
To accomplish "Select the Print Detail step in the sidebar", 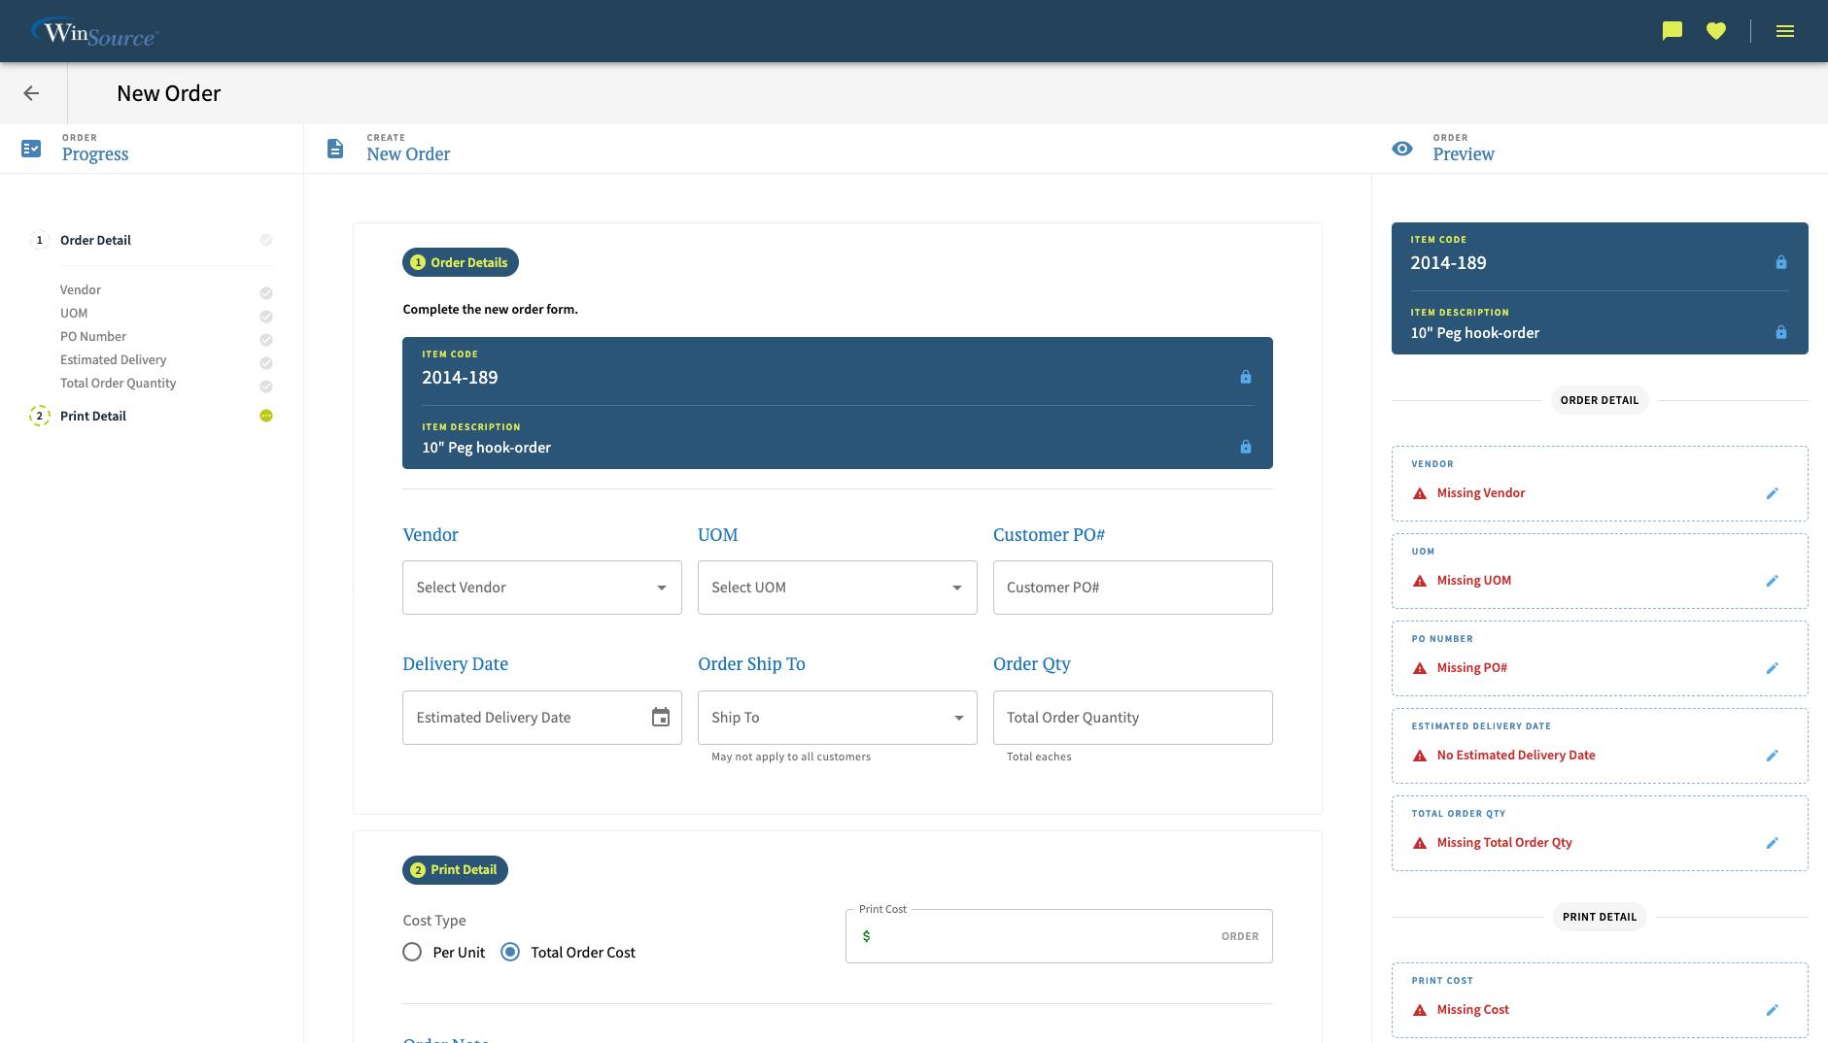I will [x=92, y=416].
